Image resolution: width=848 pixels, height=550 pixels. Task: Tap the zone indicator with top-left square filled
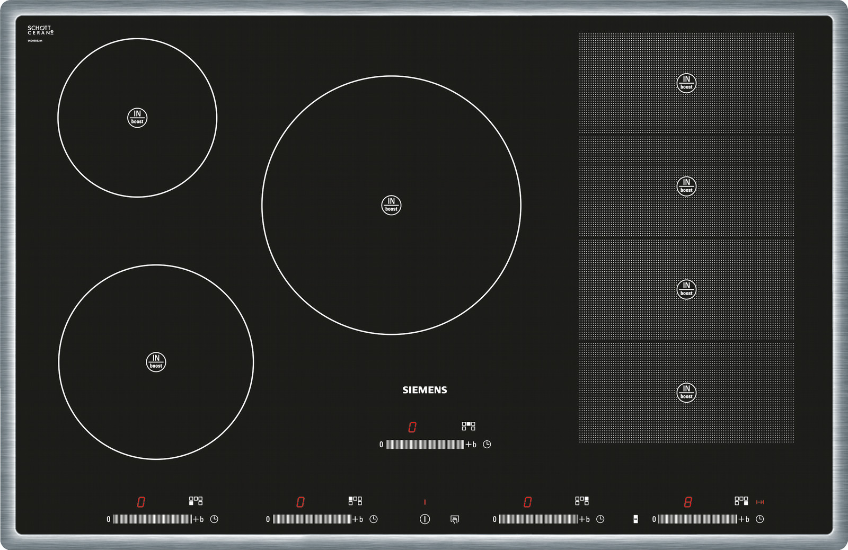(x=355, y=501)
